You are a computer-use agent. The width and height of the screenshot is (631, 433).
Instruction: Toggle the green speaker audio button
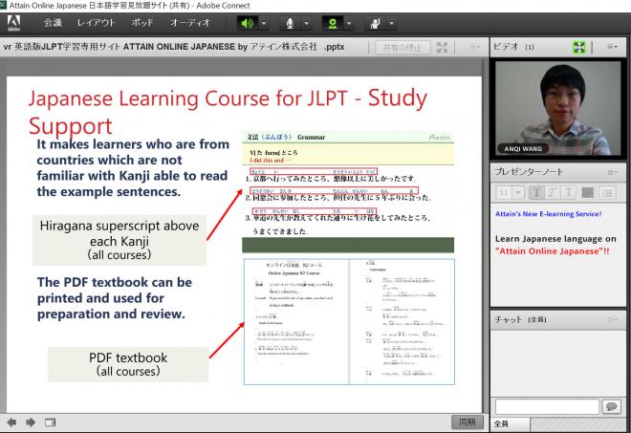[x=247, y=23]
